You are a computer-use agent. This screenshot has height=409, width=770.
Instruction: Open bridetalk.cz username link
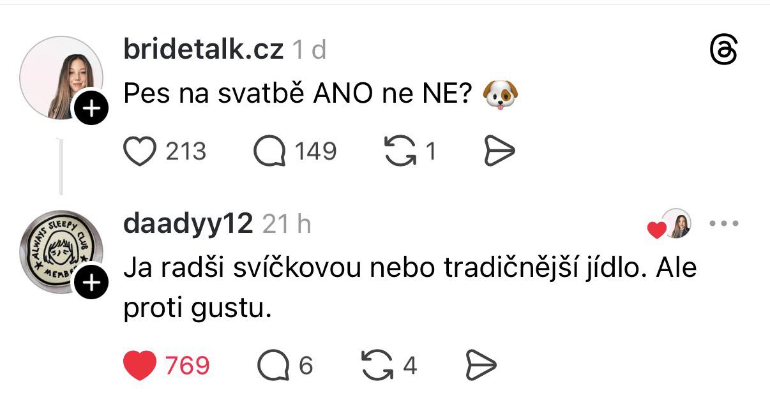click(203, 50)
